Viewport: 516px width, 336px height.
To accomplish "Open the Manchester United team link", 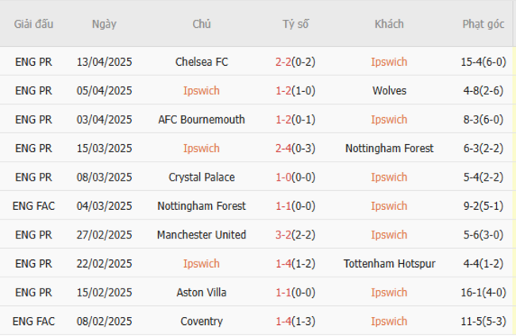I will click(201, 235).
